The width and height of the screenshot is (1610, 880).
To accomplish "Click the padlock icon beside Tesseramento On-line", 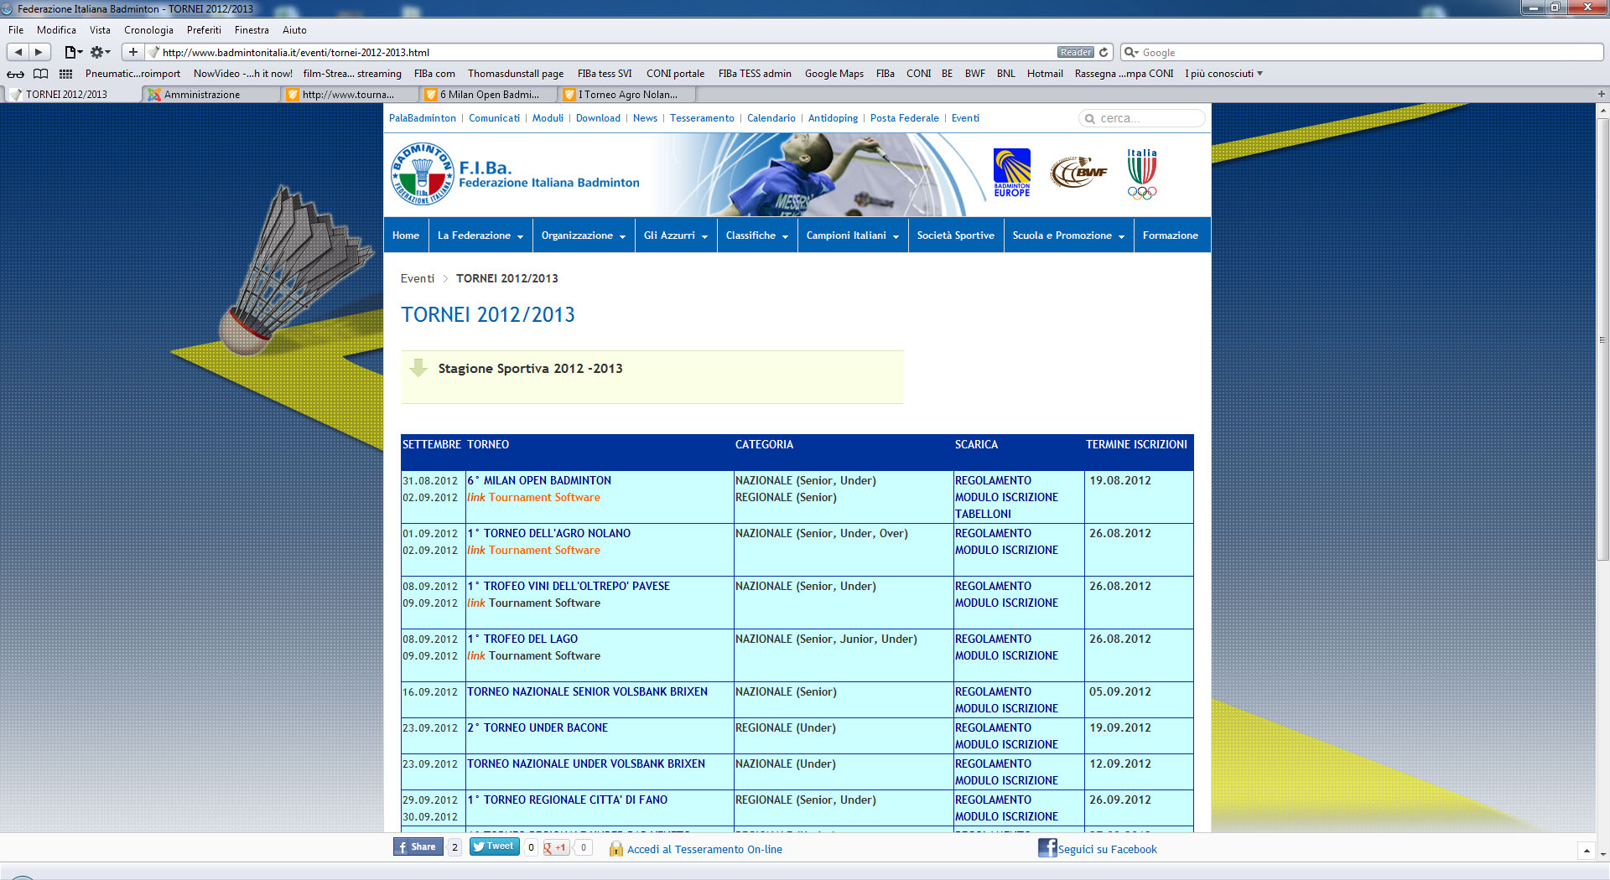I will coord(616,849).
